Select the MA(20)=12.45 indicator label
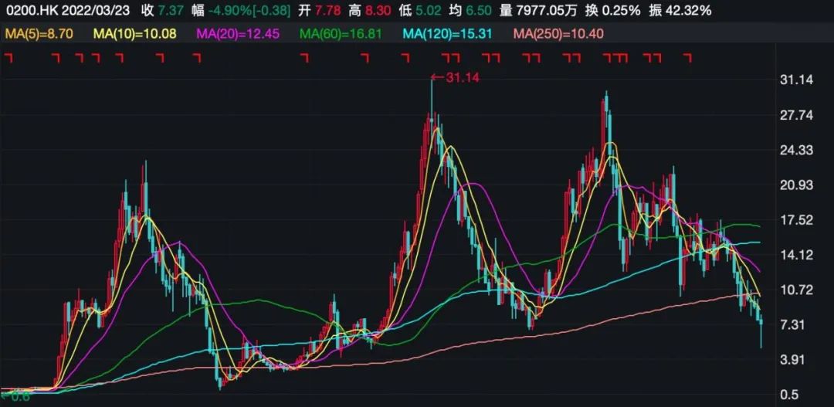Image resolution: width=834 pixels, height=407 pixels. [239, 35]
